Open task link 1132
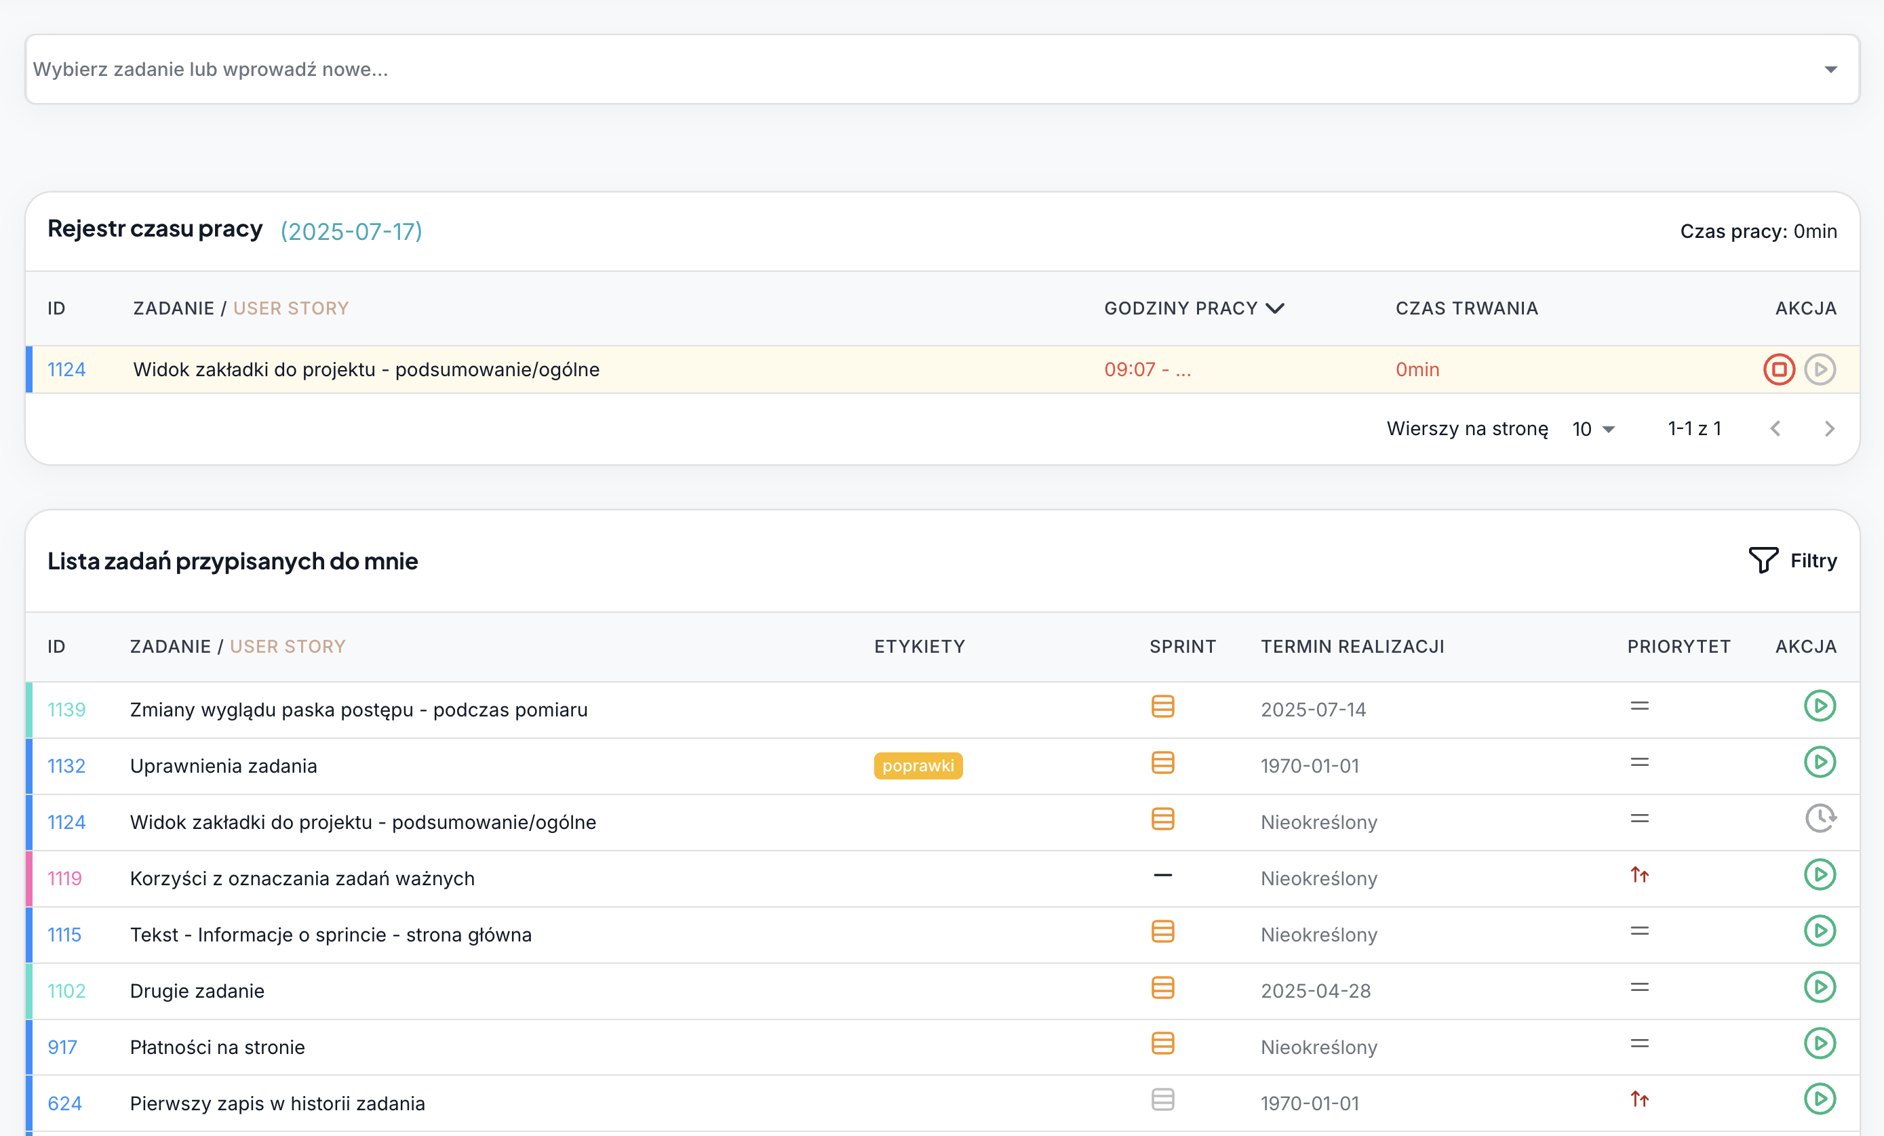This screenshot has width=1884, height=1136. click(66, 766)
